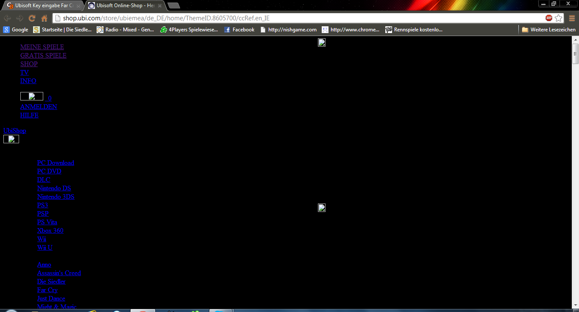The height and width of the screenshot is (312, 579).
Task: Open the '4Players Spielewiese...' bookmark
Action: [189, 30]
